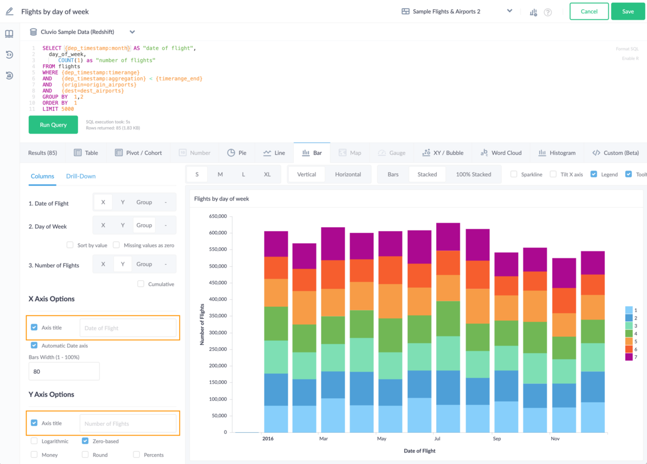Click the Save button
This screenshot has height=464, width=647.
(627, 12)
